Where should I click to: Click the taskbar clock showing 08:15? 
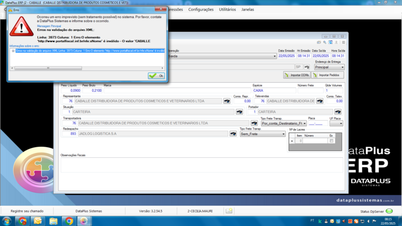(388, 221)
